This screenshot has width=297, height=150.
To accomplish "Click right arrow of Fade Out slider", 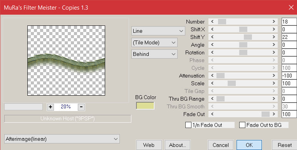I will point(274,114).
